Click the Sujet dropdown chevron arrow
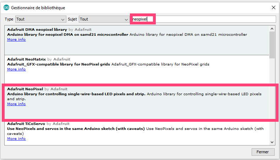 (126, 19)
